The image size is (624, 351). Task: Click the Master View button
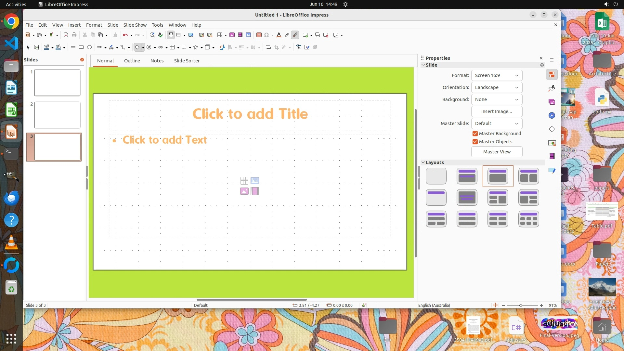pyautogui.click(x=497, y=152)
